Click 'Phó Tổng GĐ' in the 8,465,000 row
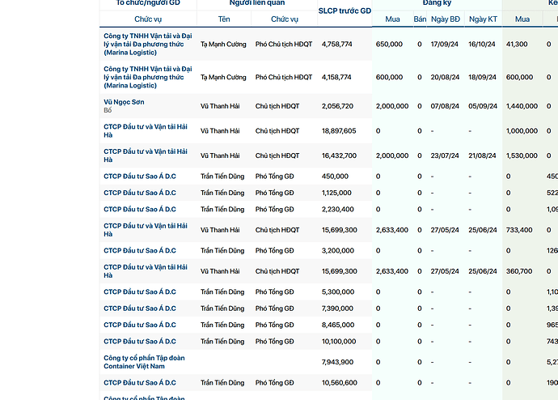 [274, 325]
